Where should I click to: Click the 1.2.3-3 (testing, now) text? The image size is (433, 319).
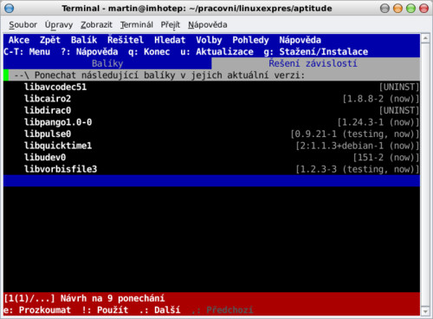[357, 169]
